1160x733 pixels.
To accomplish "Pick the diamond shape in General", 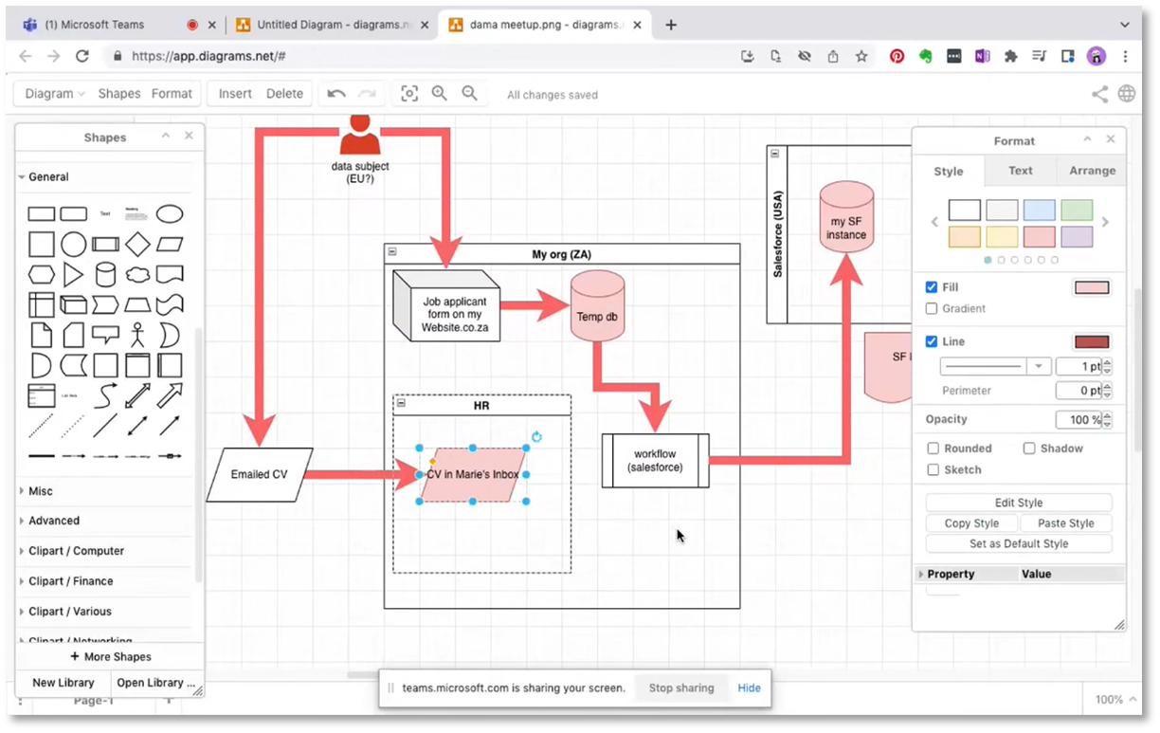I will pos(137,245).
